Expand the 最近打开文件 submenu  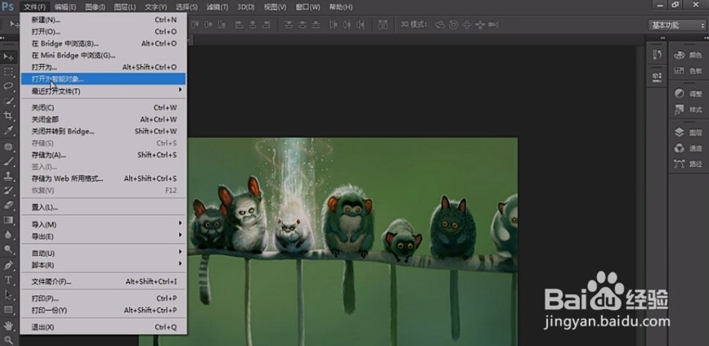coord(103,91)
